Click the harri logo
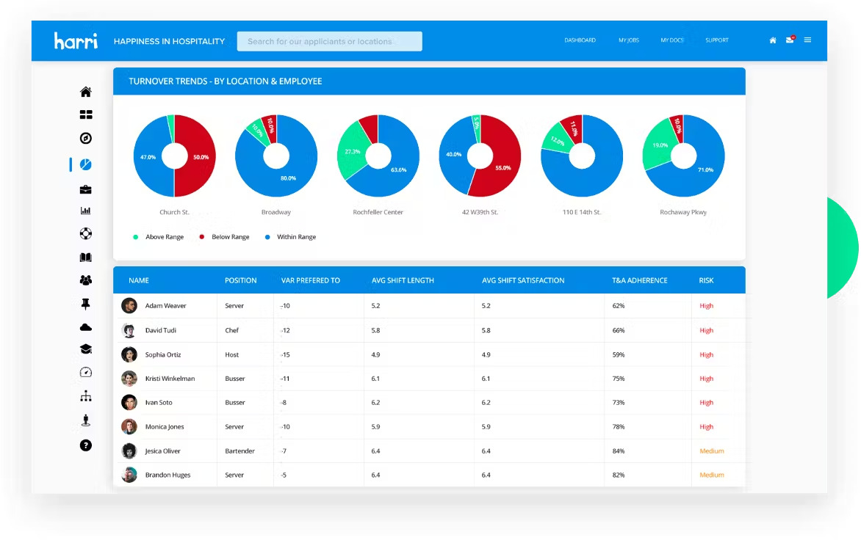Screen dimensions: 861x540 pos(76,40)
